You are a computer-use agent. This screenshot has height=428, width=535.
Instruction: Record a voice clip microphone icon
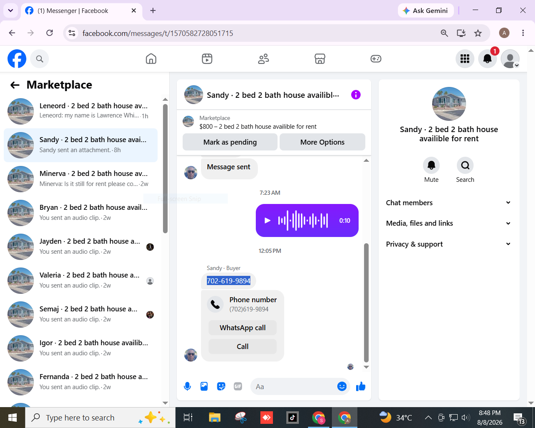coord(187,387)
